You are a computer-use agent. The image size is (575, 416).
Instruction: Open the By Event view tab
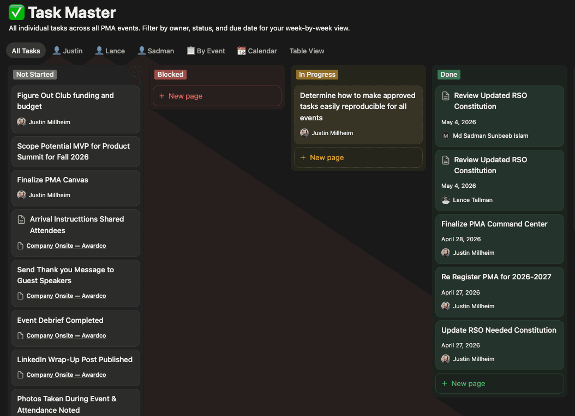click(206, 51)
